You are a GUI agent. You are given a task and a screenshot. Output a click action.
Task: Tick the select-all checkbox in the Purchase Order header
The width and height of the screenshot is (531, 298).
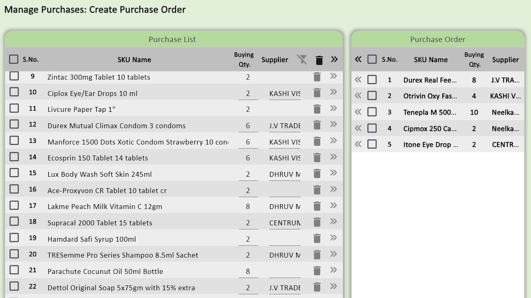(x=372, y=59)
